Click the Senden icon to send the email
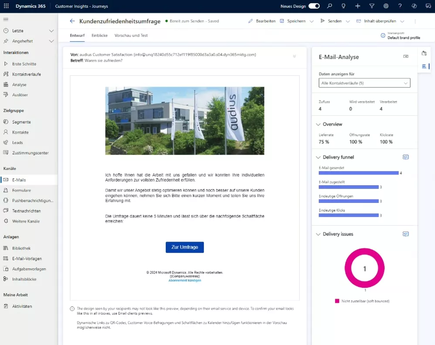The height and width of the screenshot is (345, 435). click(323, 21)
